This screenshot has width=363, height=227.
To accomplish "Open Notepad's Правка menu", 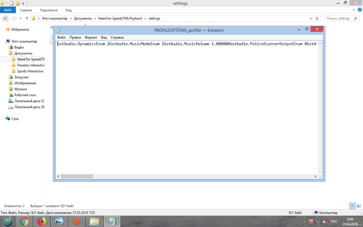I will point(75,38).
